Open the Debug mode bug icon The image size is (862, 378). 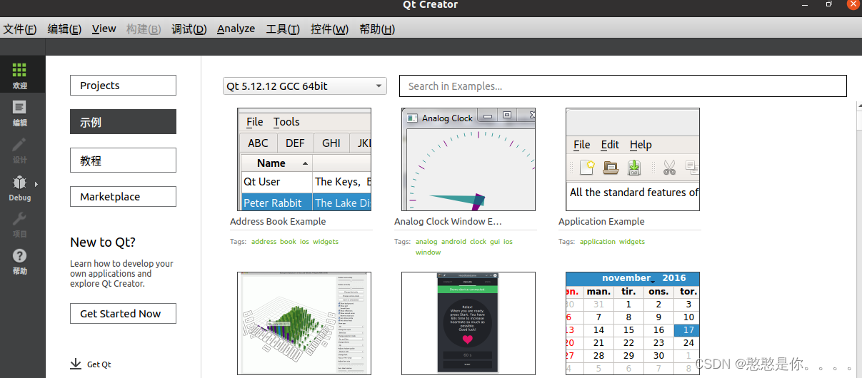click(19, 183)
